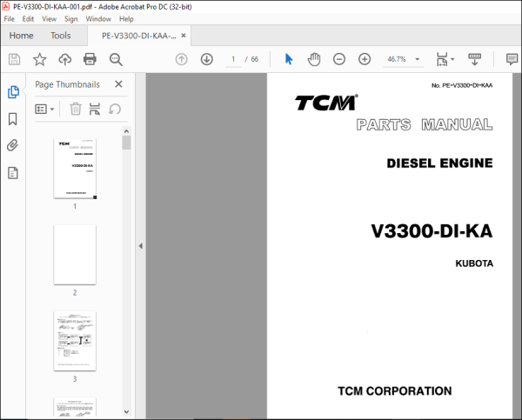Image resolution: width=522 pixels, height=420 pixels.
Task: Activate the selection arrow tool
Action: tap(289, 60)
